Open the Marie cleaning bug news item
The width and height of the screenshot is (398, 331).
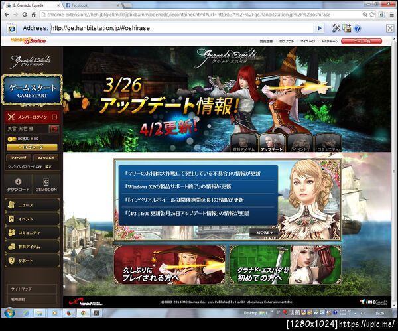[193, 174]
